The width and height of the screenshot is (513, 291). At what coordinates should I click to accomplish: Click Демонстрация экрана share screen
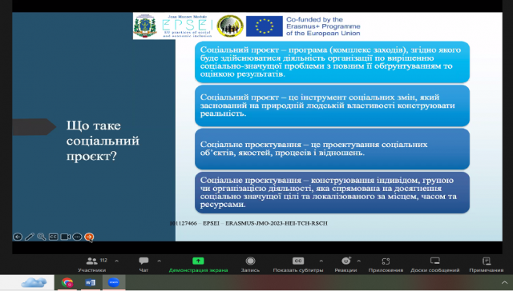[x=198, y=265]
